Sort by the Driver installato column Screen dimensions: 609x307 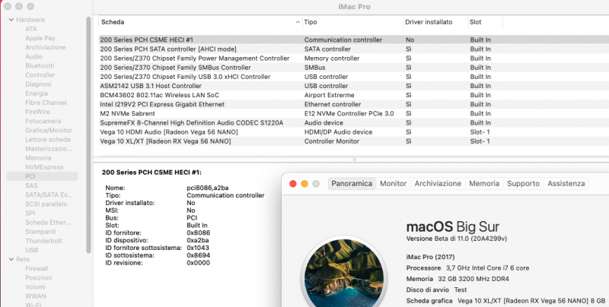pos(434,23)
